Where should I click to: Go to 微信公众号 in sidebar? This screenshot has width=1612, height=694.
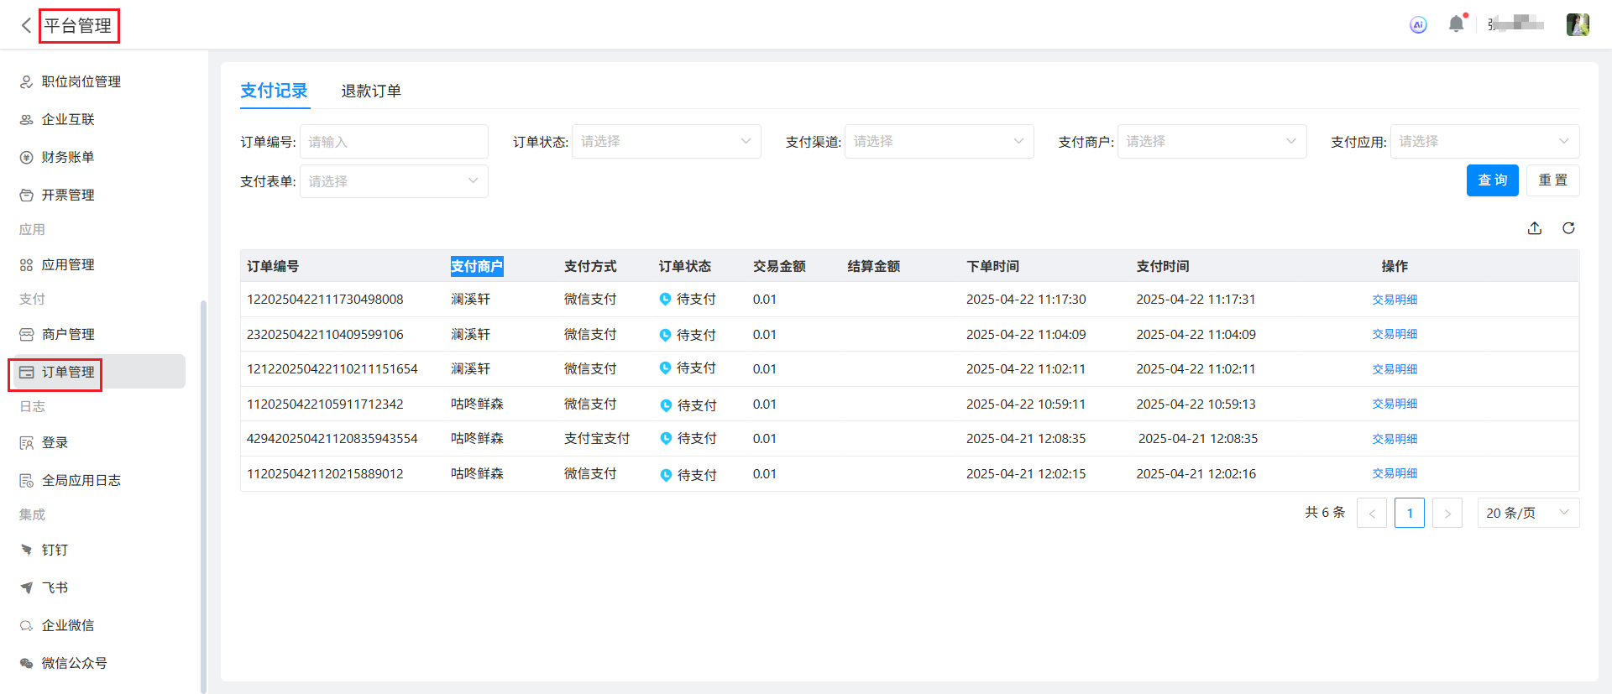[x=74, y=663]
